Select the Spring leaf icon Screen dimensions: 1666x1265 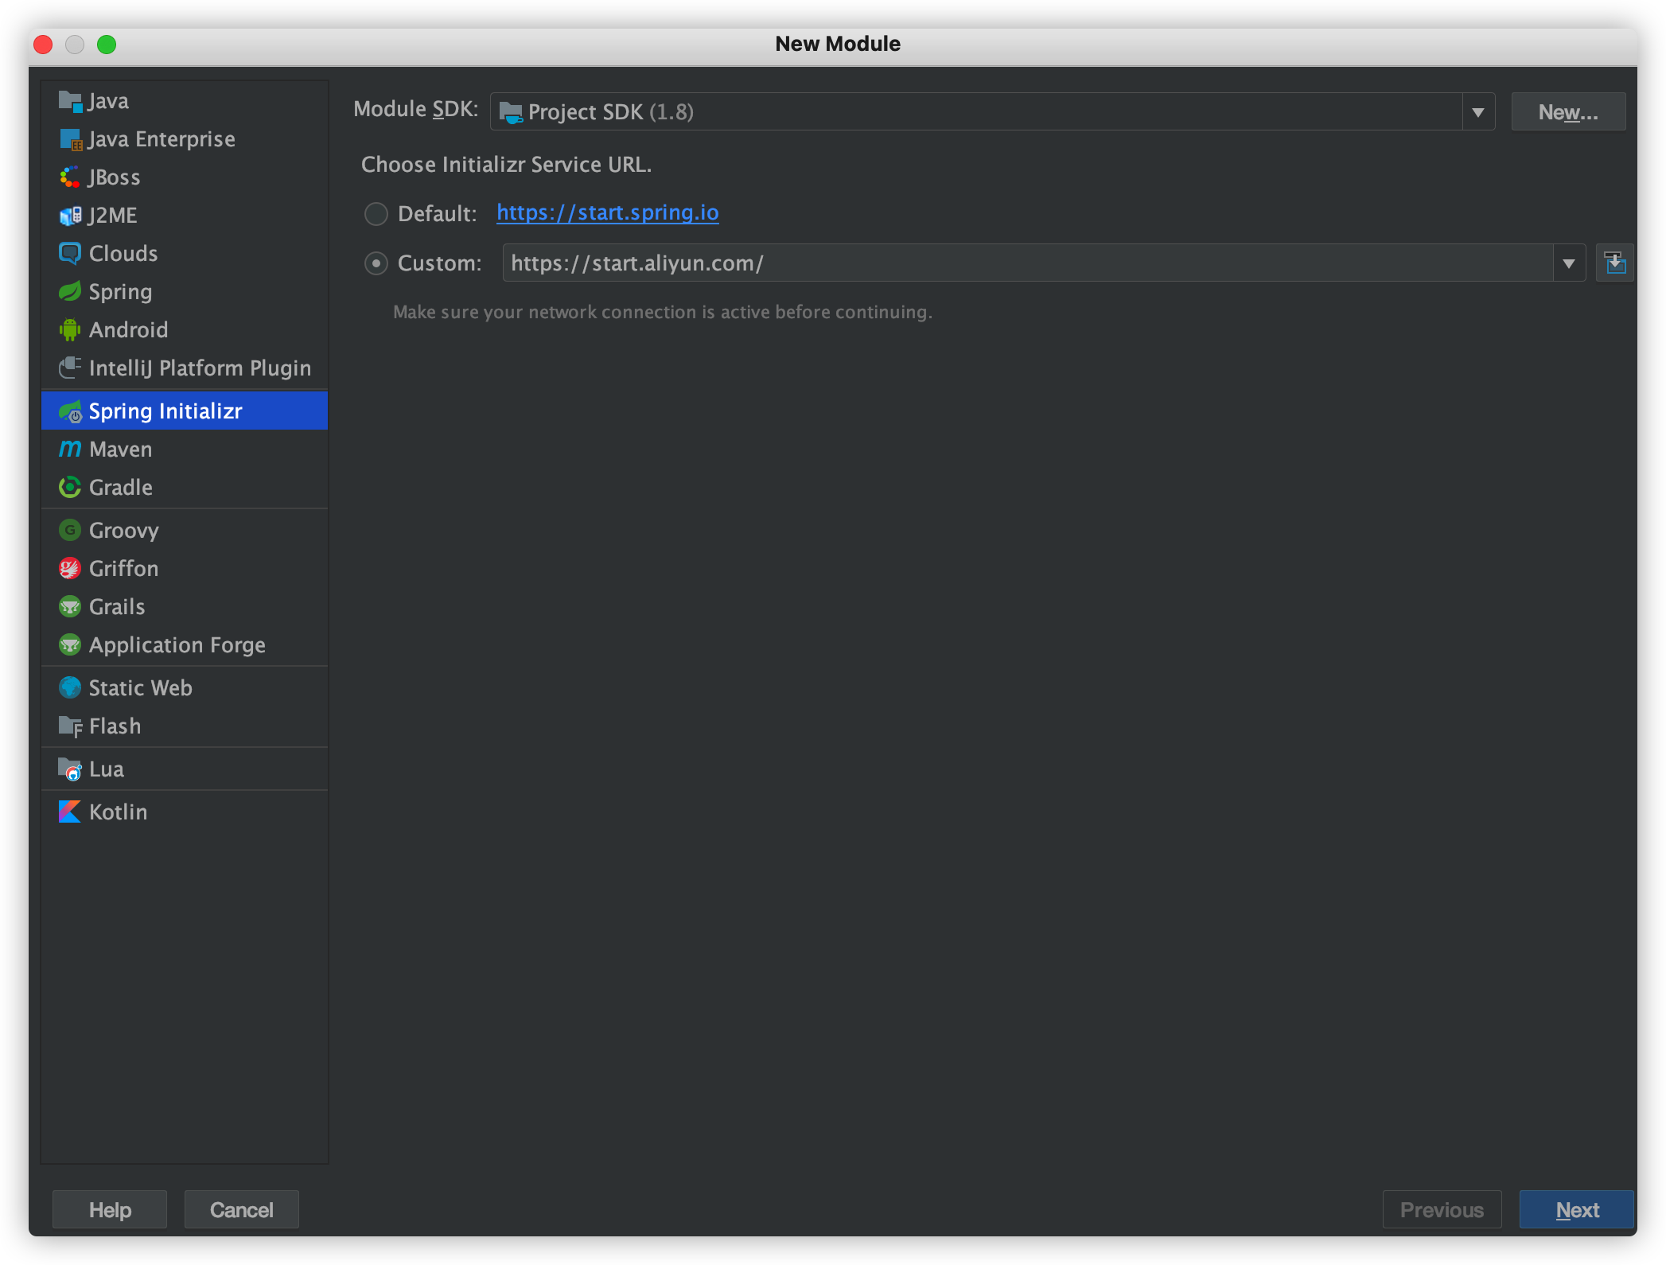click(x=70, y=292)
